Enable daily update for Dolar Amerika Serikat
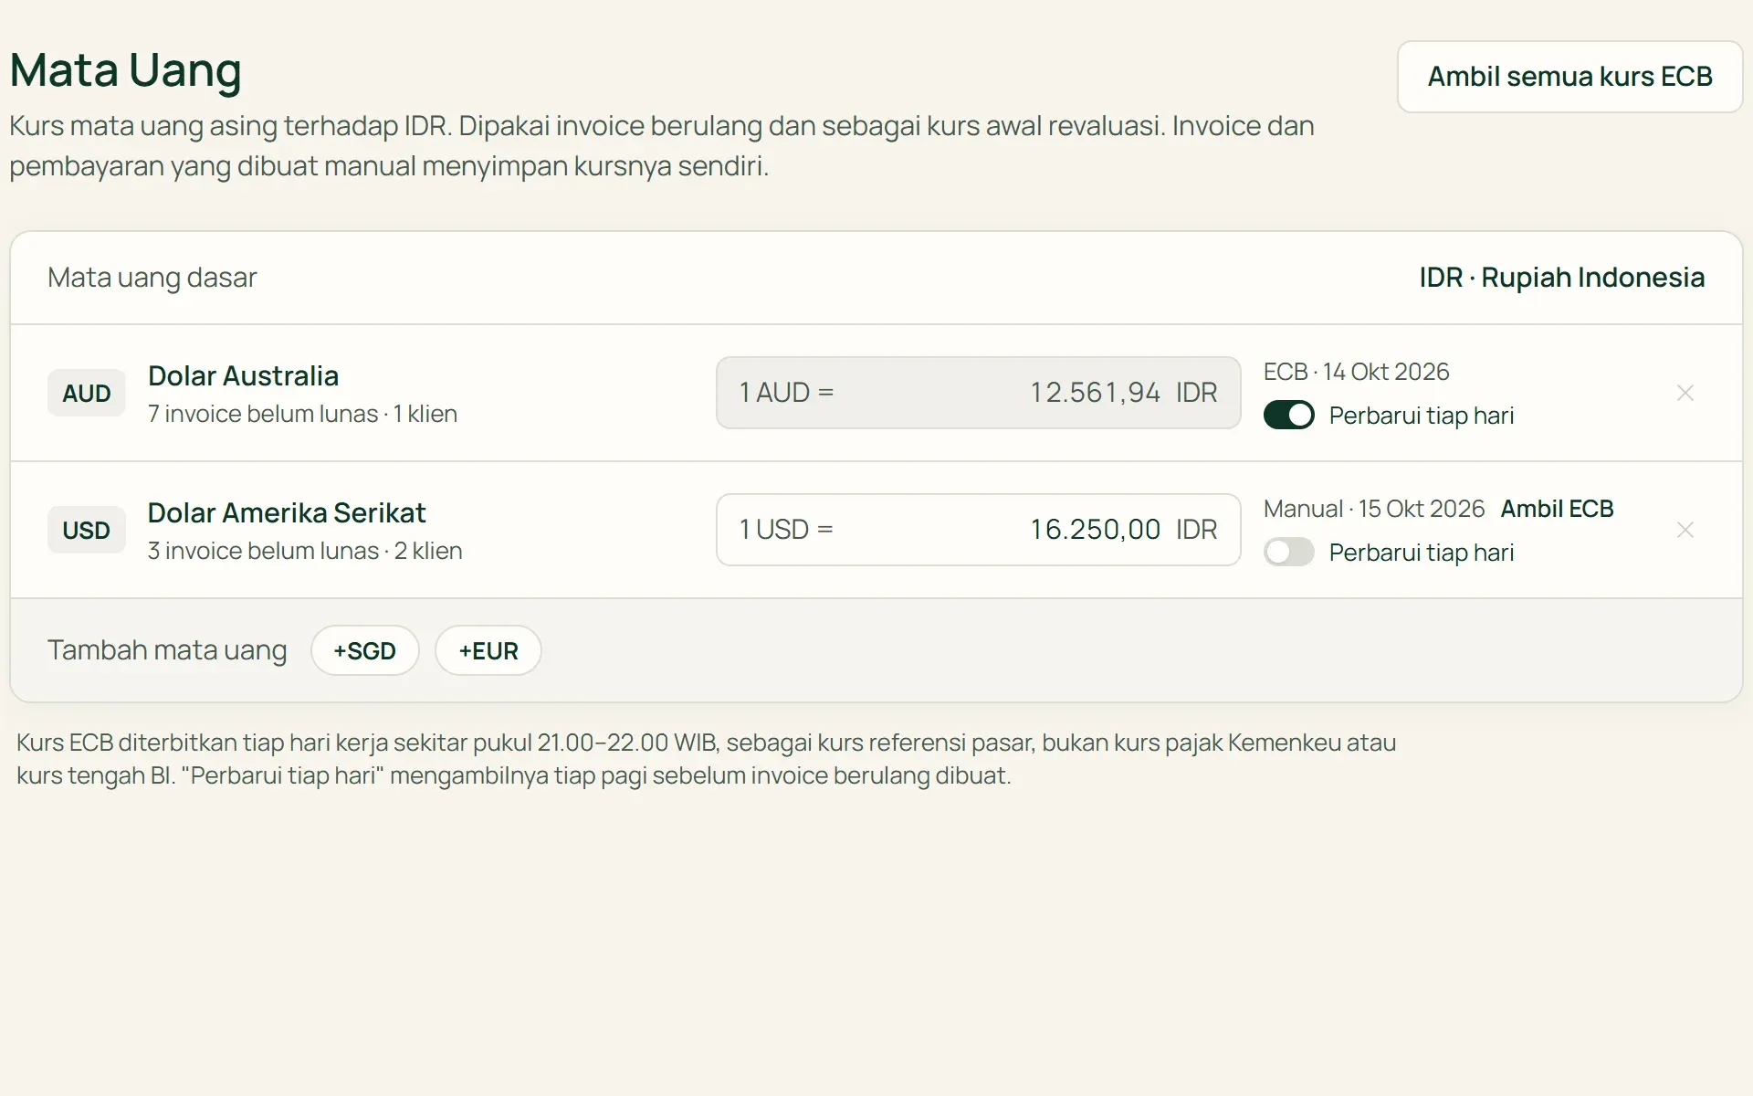 [1288, 553]
